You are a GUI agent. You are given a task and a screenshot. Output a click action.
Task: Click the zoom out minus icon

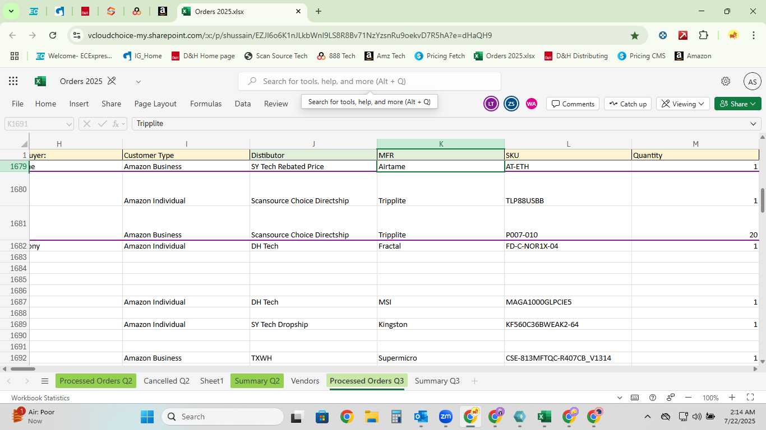[x=689, y=398]
